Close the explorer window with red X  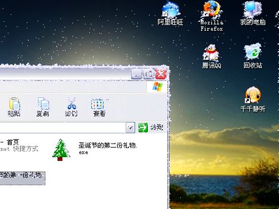pyautogui.click(x=161, y=74)
